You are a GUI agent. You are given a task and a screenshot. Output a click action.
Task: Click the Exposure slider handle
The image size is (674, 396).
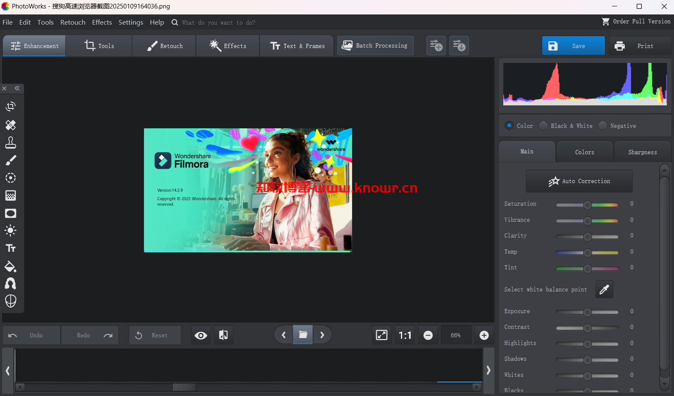click(x=587, y=312)
